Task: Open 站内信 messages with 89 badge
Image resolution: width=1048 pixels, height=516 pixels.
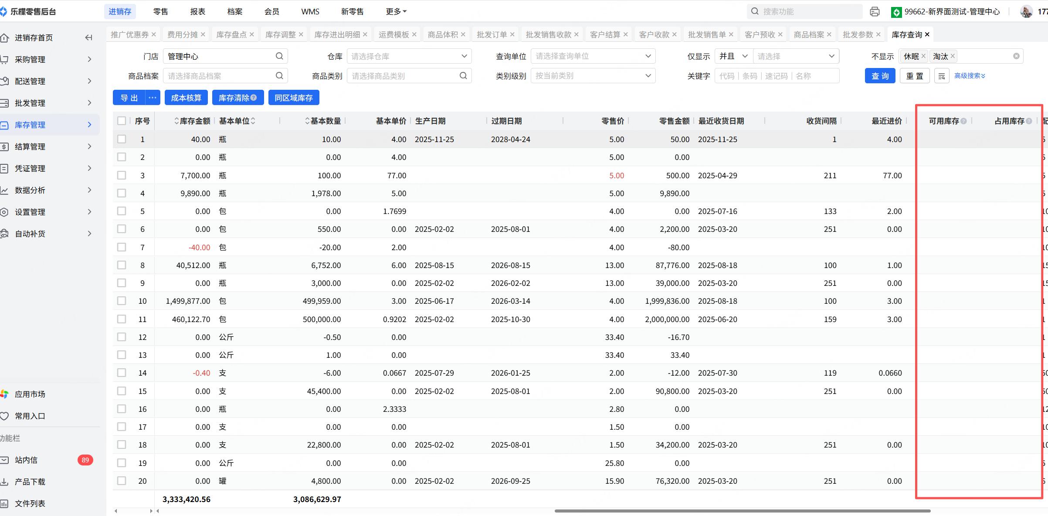Action: (26, 460)
